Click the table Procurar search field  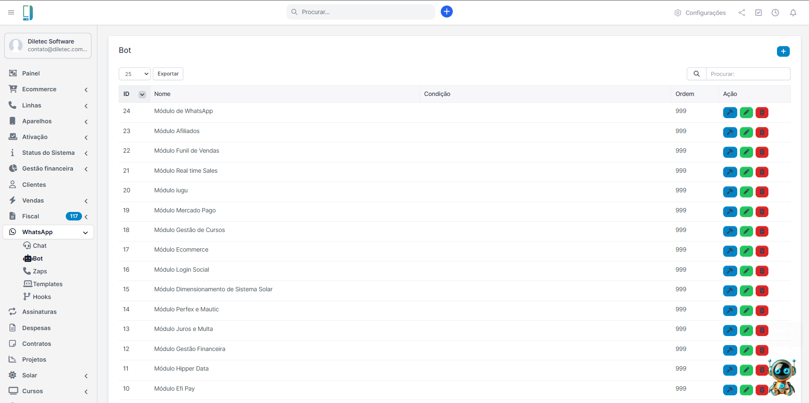pos(747,74)
